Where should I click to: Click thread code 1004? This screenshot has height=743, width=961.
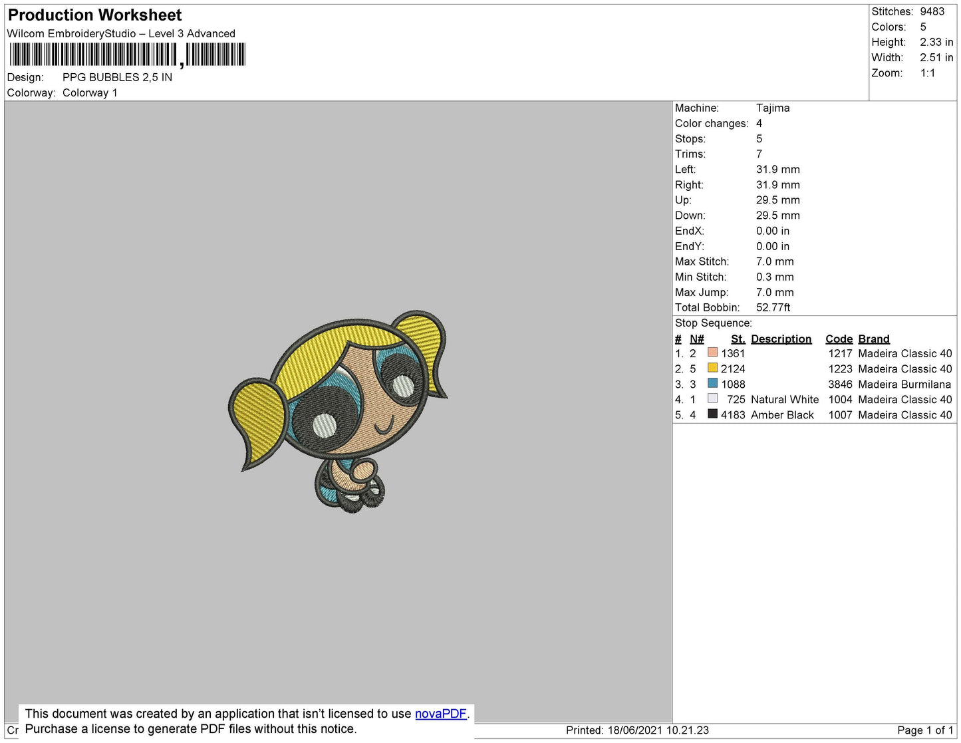tap(840, 400)
